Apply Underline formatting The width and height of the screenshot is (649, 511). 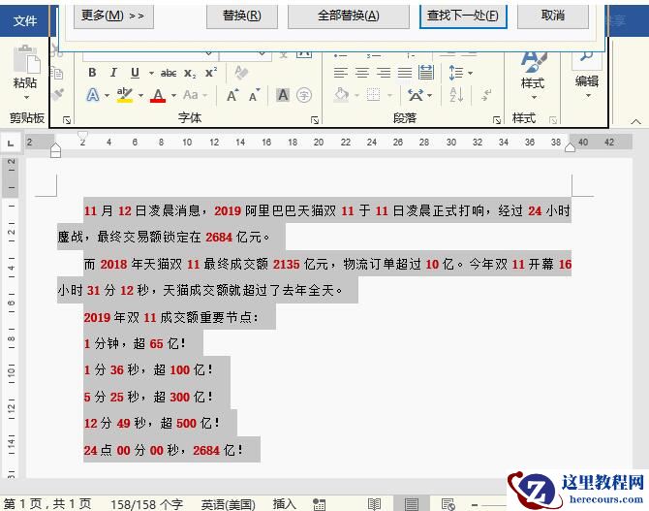click(x=135, y=73)
